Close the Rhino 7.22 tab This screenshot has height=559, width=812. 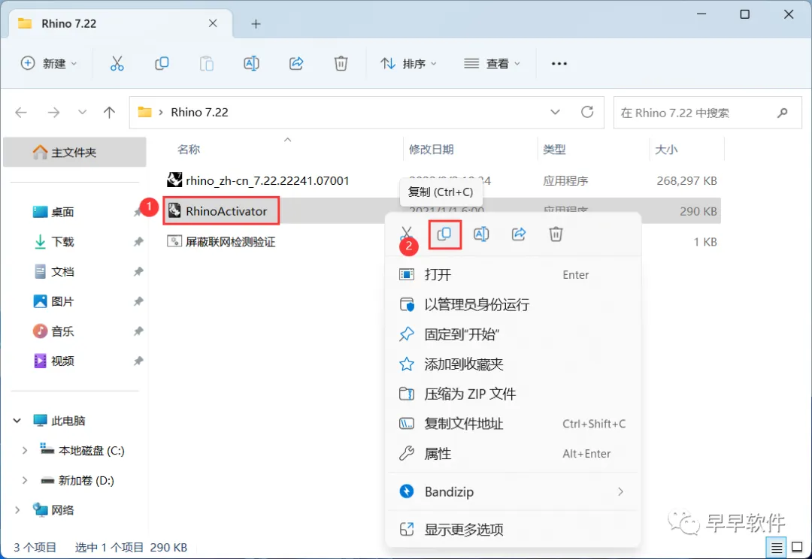[x=213, y=23]
